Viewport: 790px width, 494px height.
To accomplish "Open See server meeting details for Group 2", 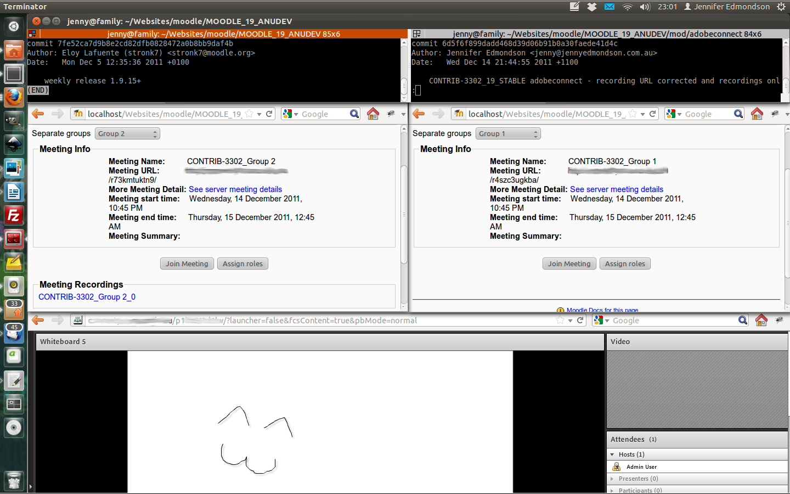I will [235, 189].
